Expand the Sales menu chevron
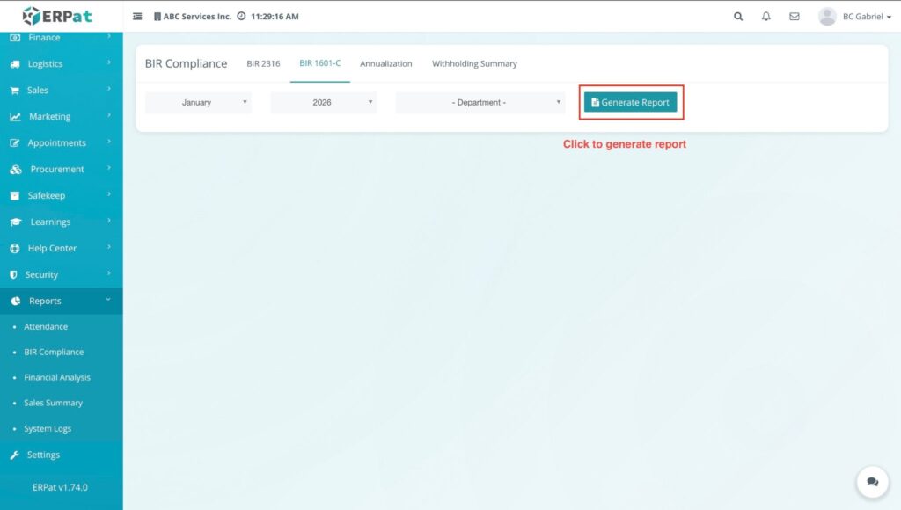This screenshot has width=901, height=510. tap(108, 89)
